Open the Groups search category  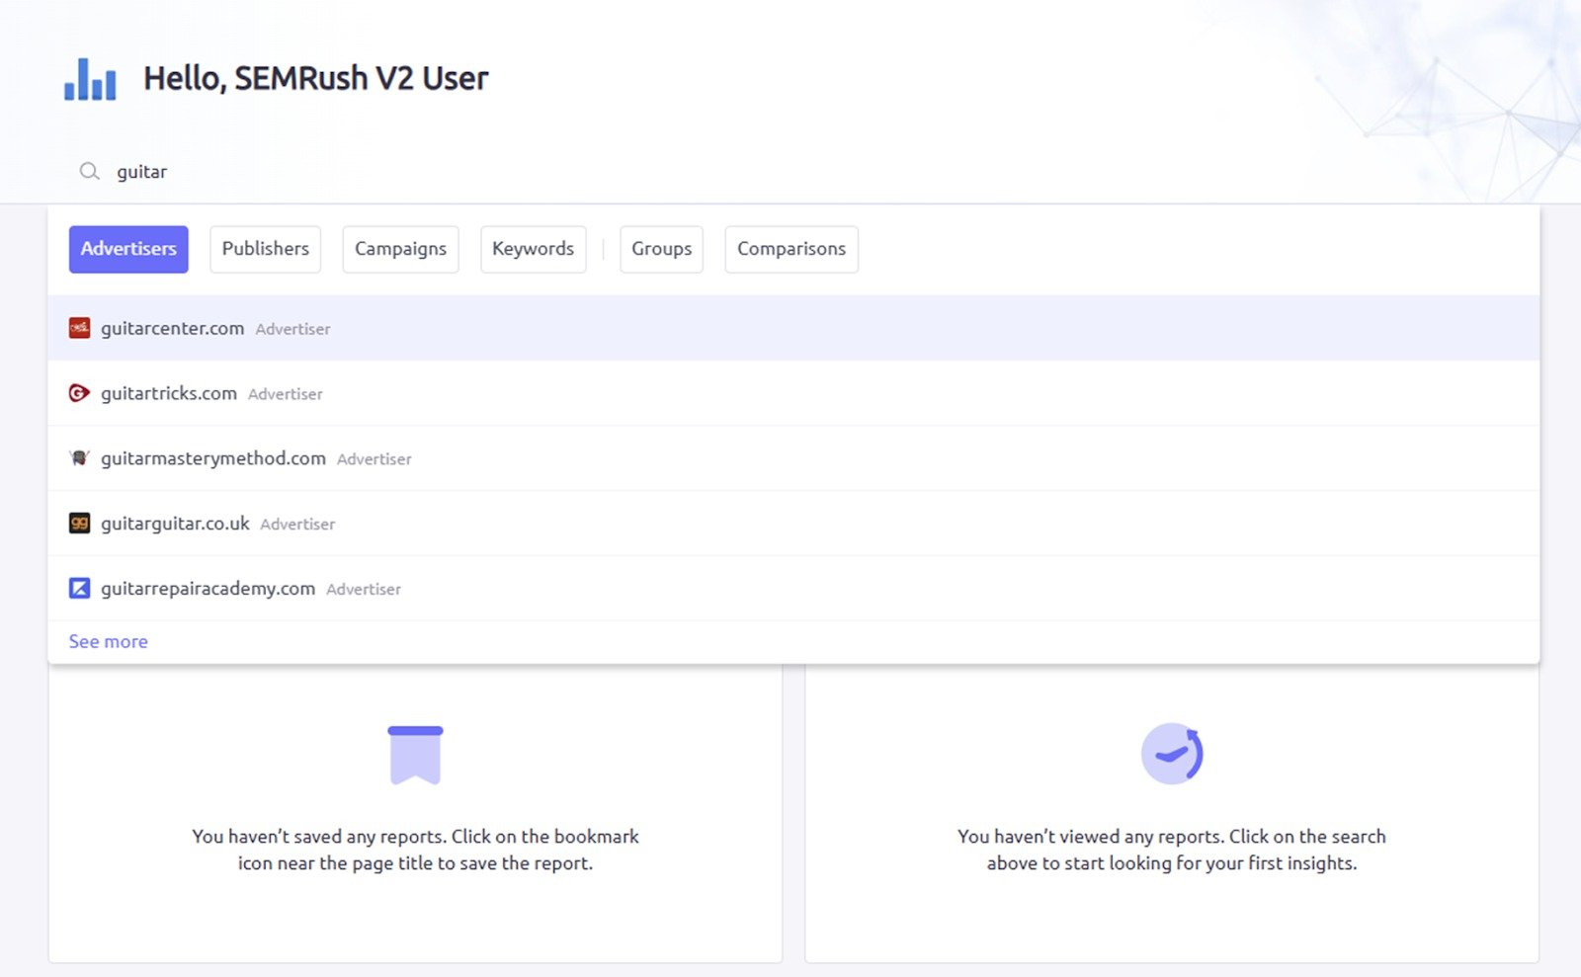click(661, 249)
